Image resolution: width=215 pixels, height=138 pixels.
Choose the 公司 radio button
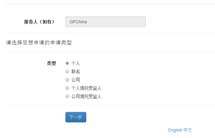click(67, 80)
